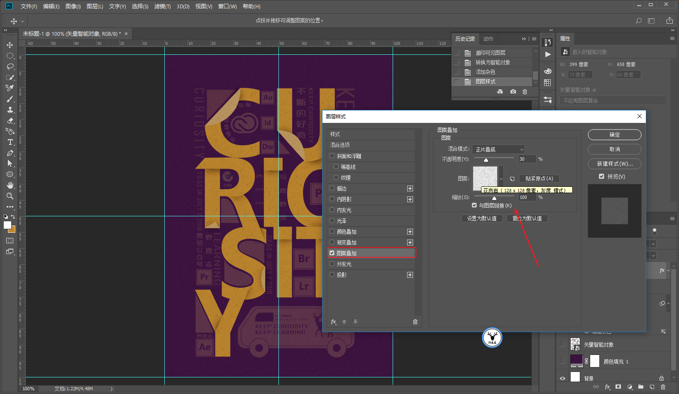Add another Inner Shadow plus button
This screenshot has height=394, width=679.
tap(410, 199)
